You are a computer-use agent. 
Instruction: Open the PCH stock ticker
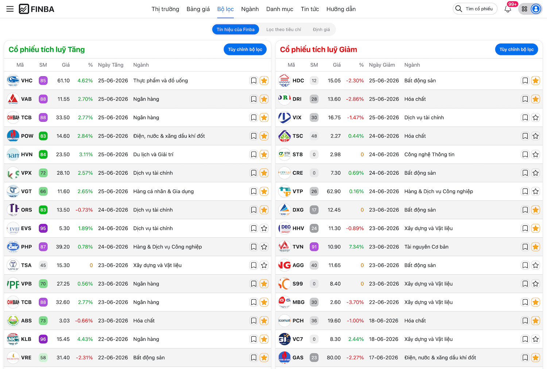pos(298,321)
